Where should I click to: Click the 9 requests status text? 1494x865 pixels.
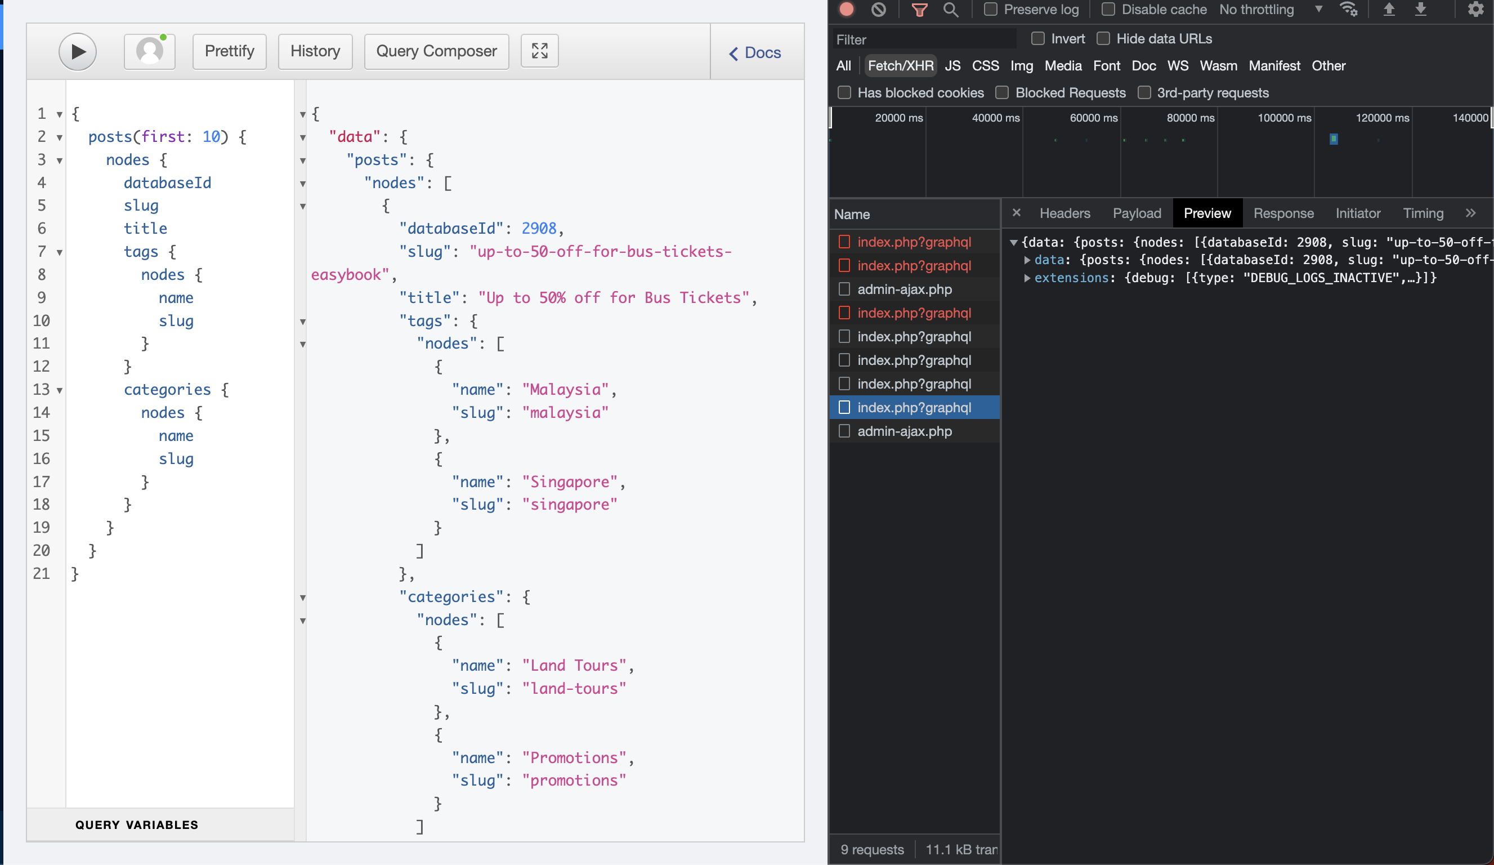tap(872, 850)
